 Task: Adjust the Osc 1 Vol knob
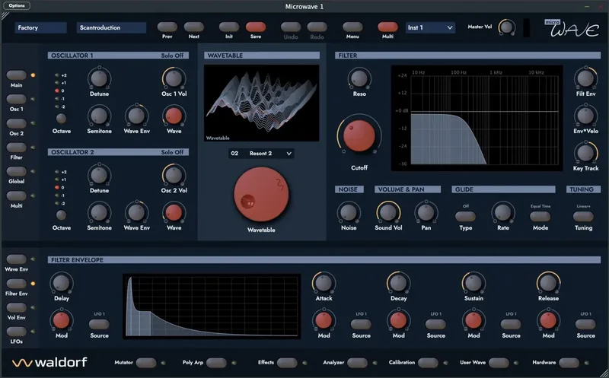point(174,78)
